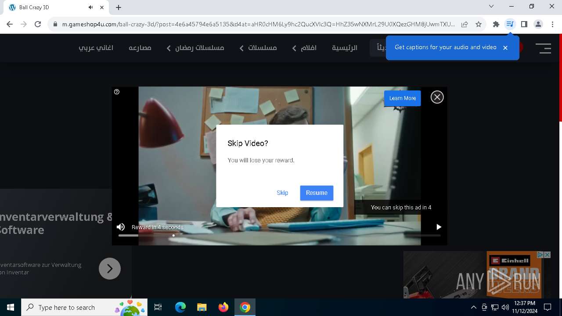The image size is (562, 316).
Task: Click the Resume button in dialog
Action: pos(317,193)
